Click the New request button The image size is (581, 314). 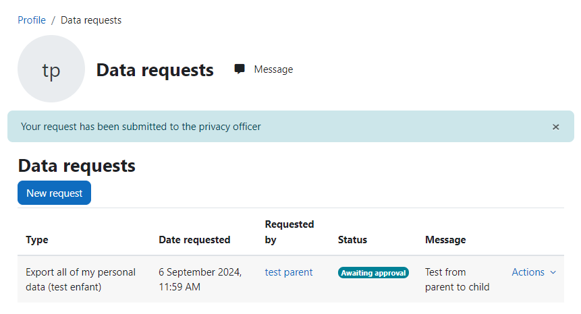(54, 193)
